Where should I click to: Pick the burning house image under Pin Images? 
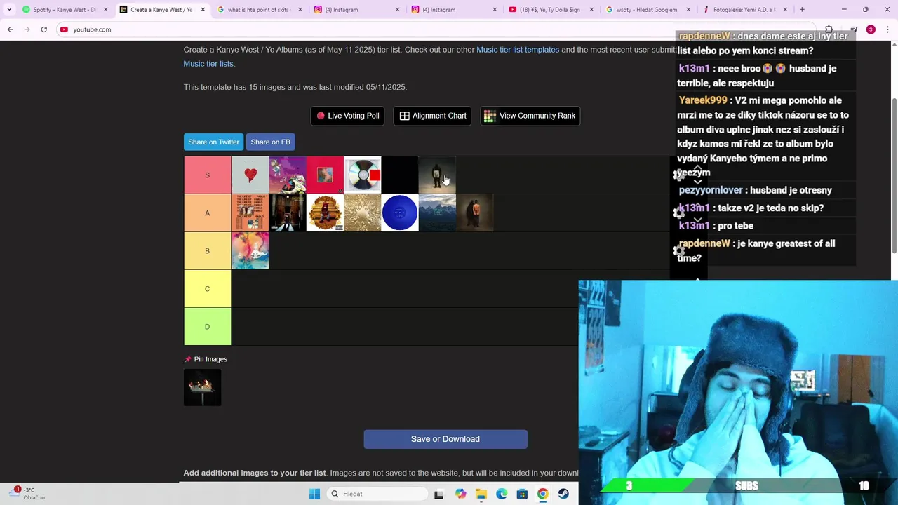pos(202,387)
